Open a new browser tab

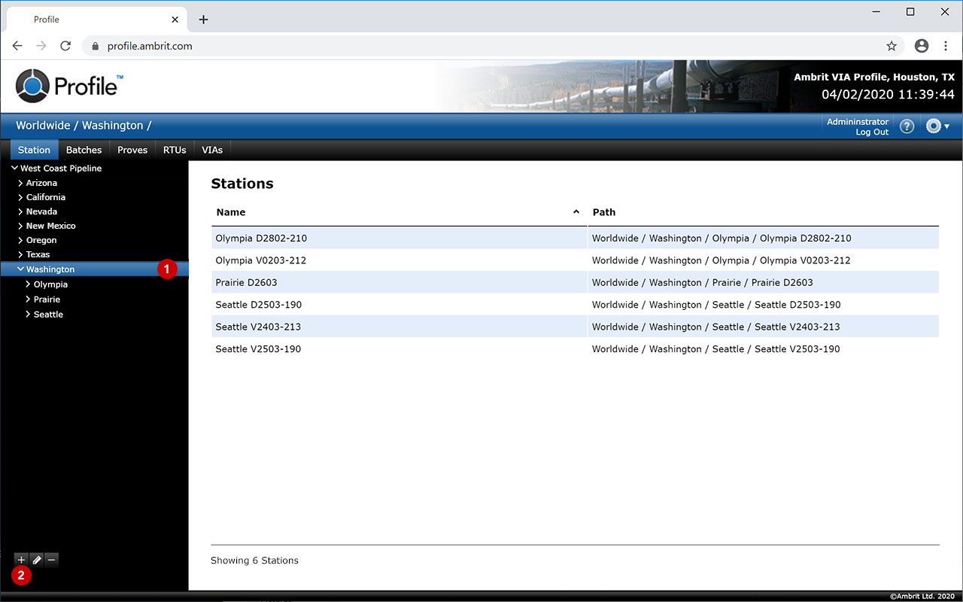[x=203, y=20]
